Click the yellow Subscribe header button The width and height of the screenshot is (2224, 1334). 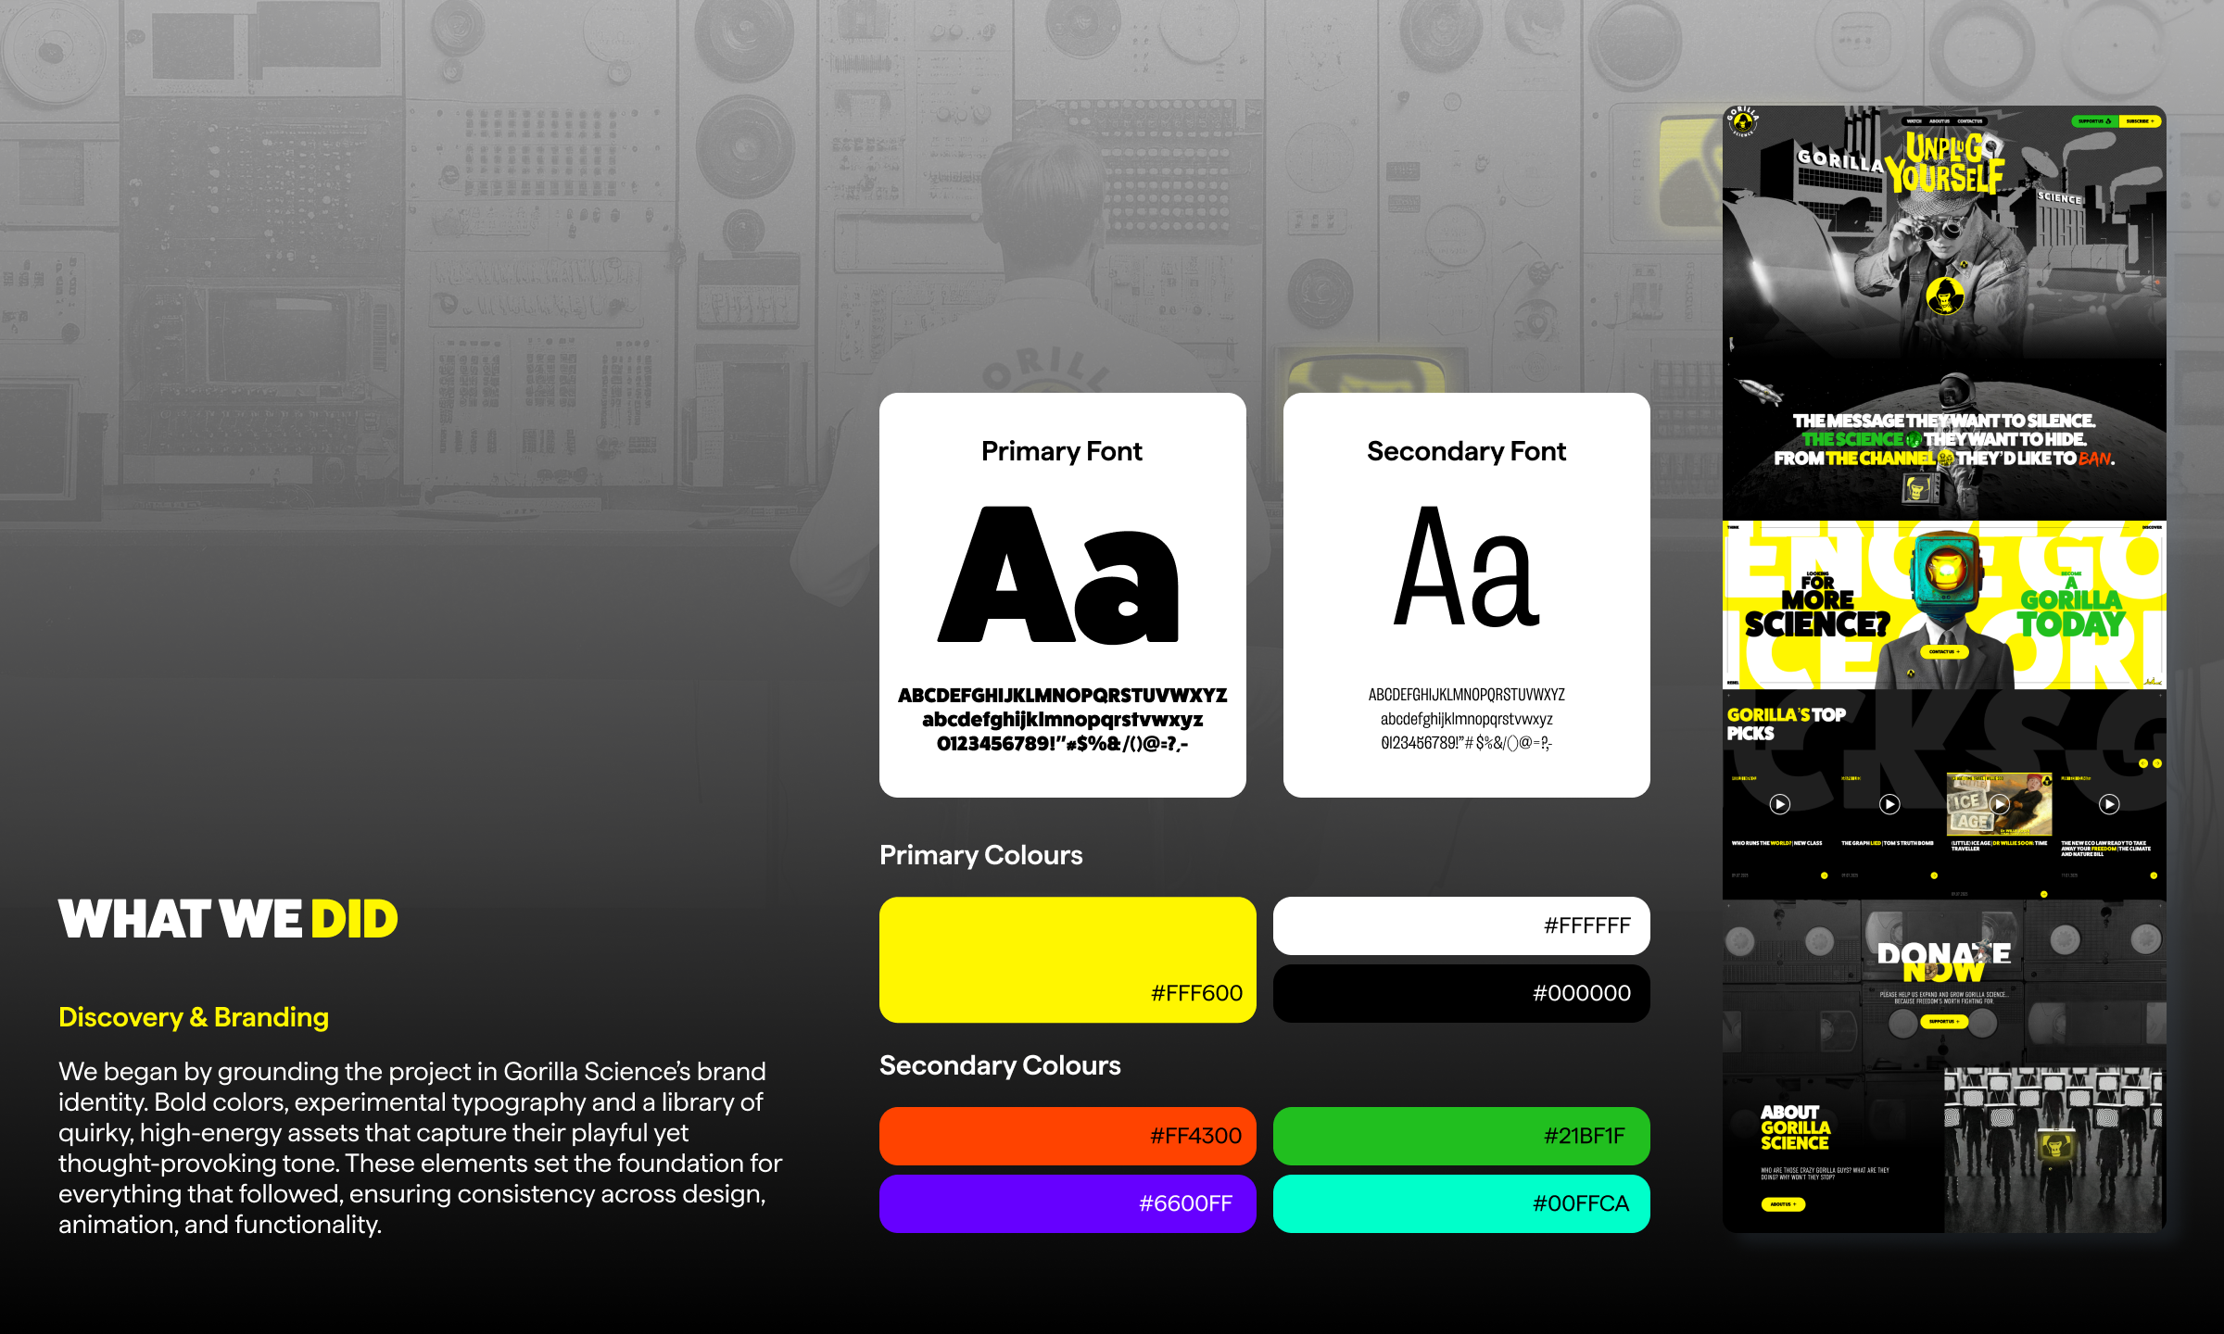(x=2140, y=121)
